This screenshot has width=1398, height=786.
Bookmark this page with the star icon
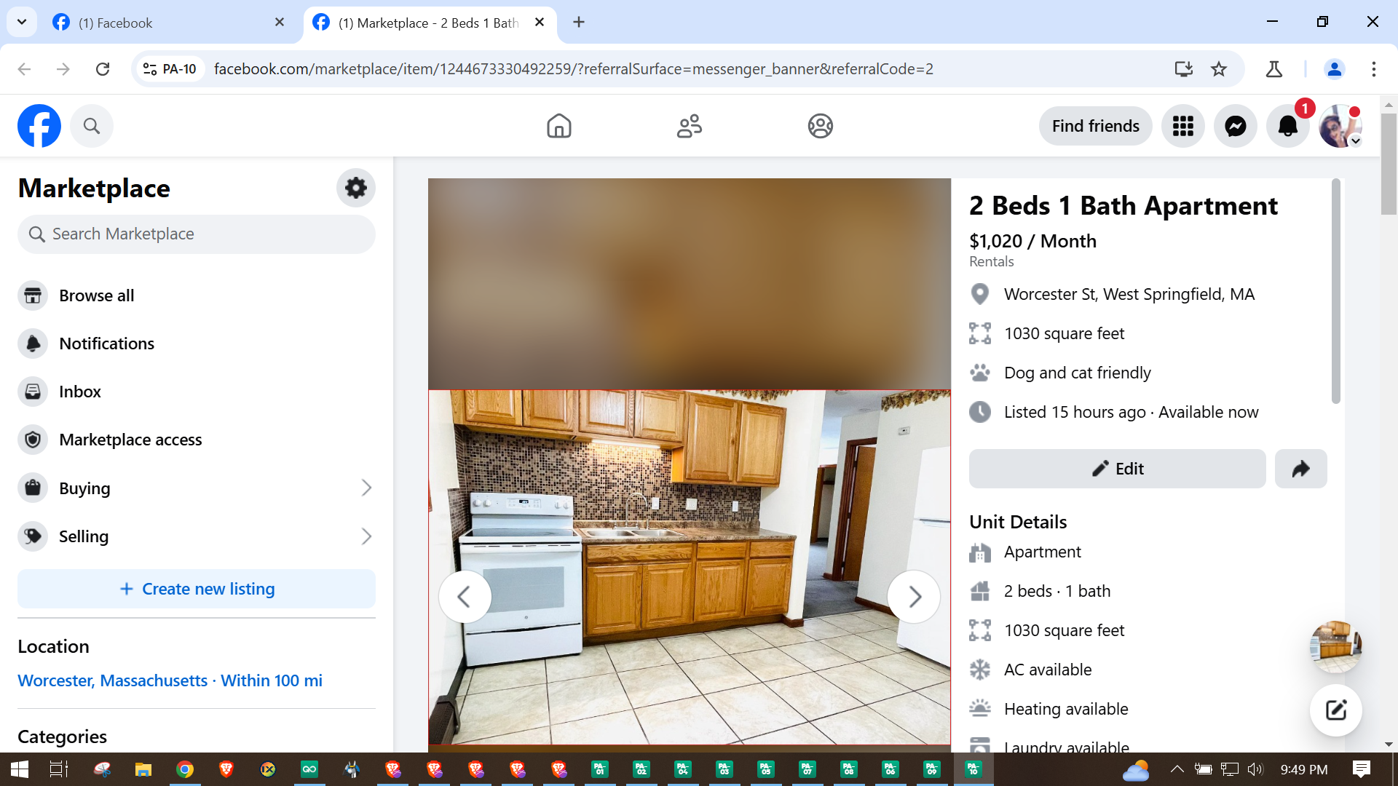(x=1218, y=69)
